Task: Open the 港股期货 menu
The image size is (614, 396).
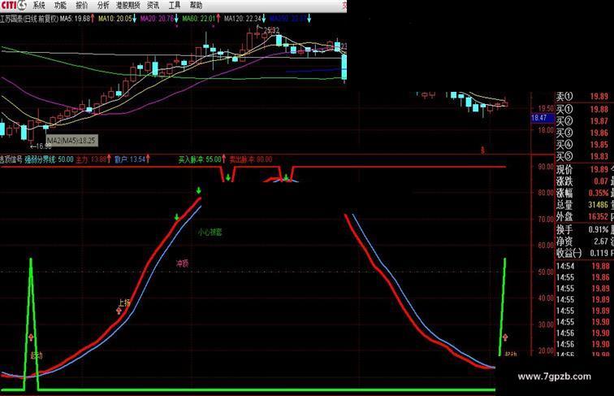Action: pyautogui.click(x=128, y=6)
